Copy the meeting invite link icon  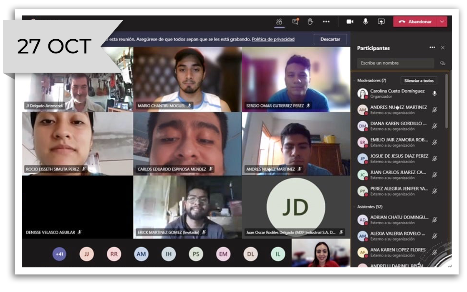pyautogui.click(x=442, y=63)
